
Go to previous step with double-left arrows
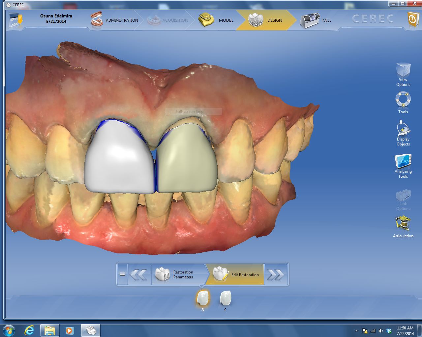coord(139,274)
